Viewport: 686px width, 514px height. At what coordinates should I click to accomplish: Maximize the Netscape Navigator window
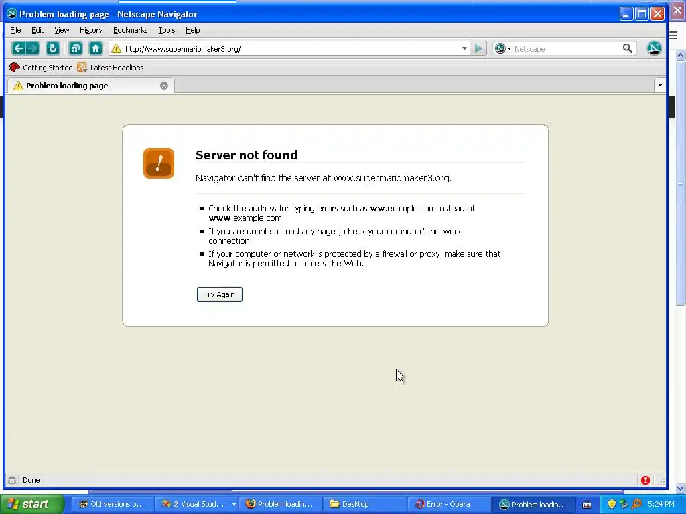click(642, 14)
